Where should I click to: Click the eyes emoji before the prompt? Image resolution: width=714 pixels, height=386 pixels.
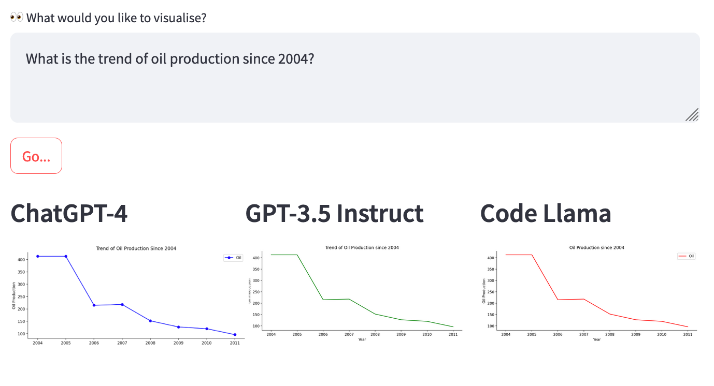17,18
